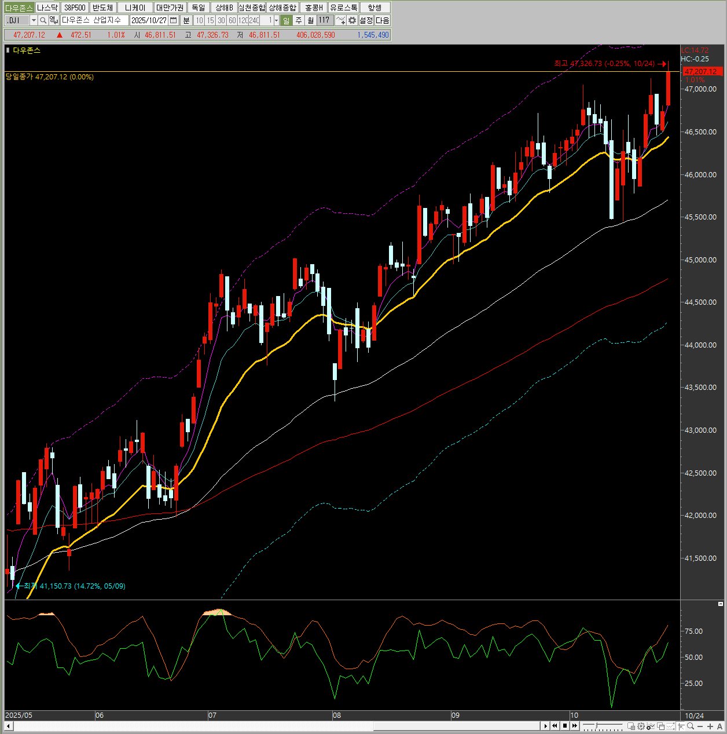
Task: Choose the 120-minute interval
Action: 243,20
